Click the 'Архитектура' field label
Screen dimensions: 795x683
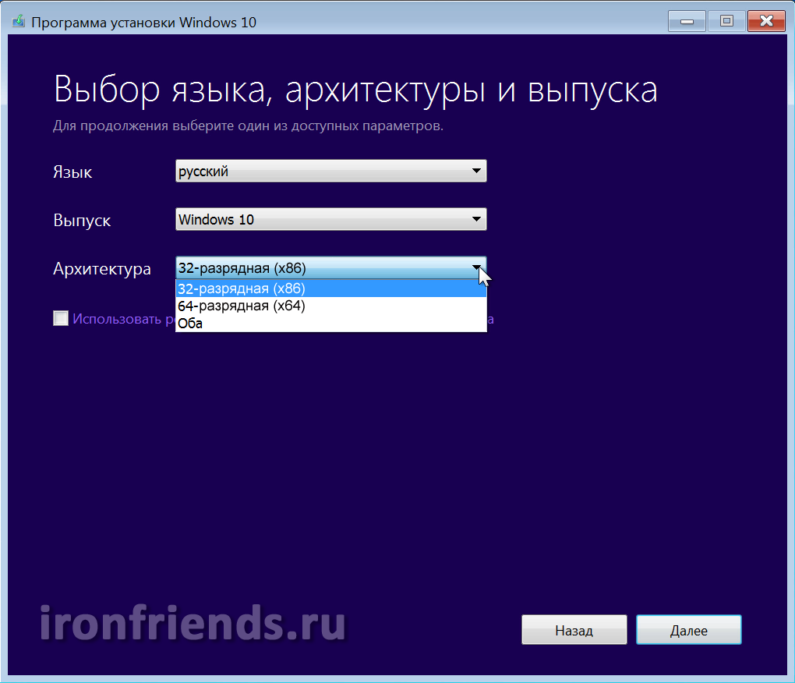102,269
